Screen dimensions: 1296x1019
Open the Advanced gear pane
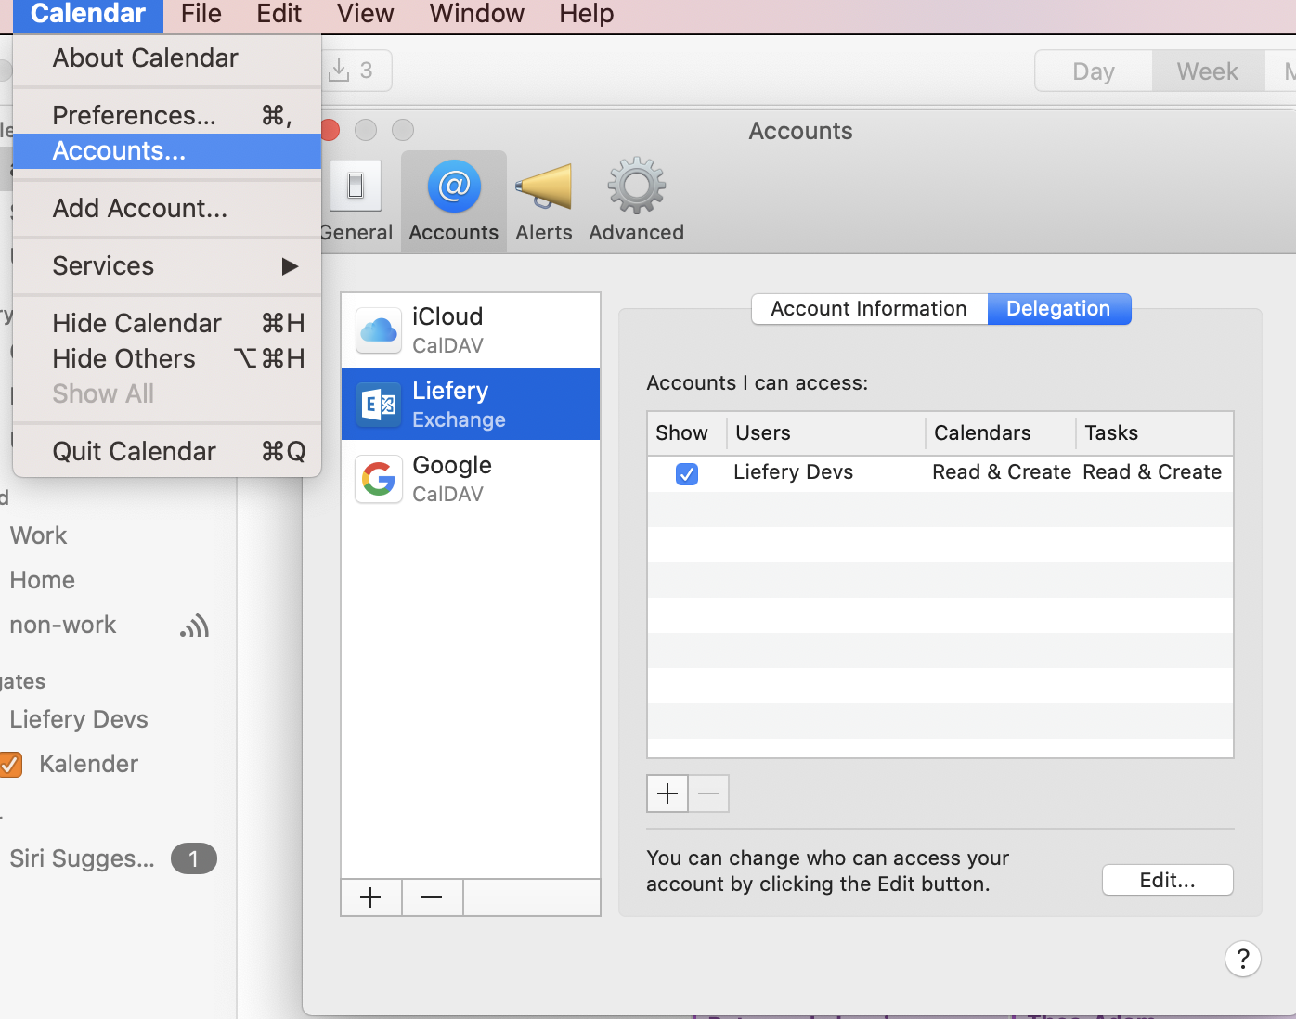pos(636,201)
